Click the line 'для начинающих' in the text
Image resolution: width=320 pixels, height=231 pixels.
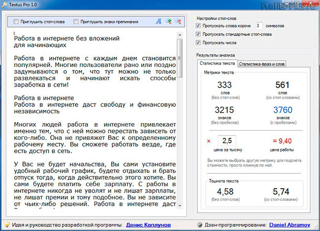pyautogui.click(x=40, y=45)
